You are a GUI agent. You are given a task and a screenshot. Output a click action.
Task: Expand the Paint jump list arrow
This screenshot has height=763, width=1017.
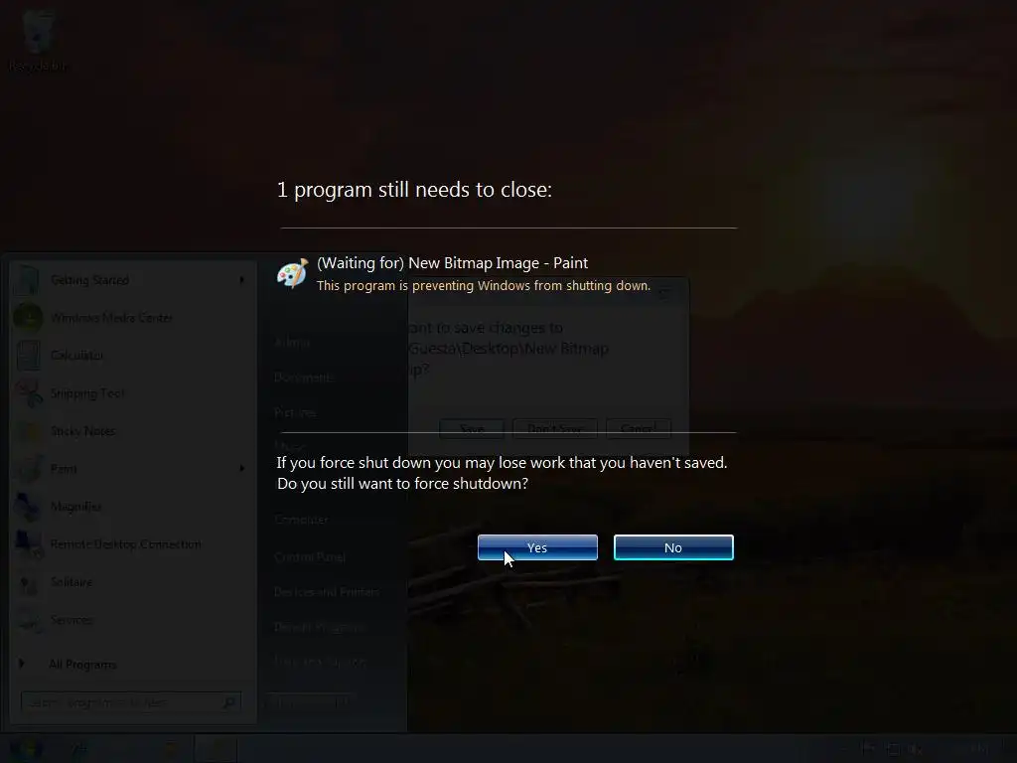242,469
